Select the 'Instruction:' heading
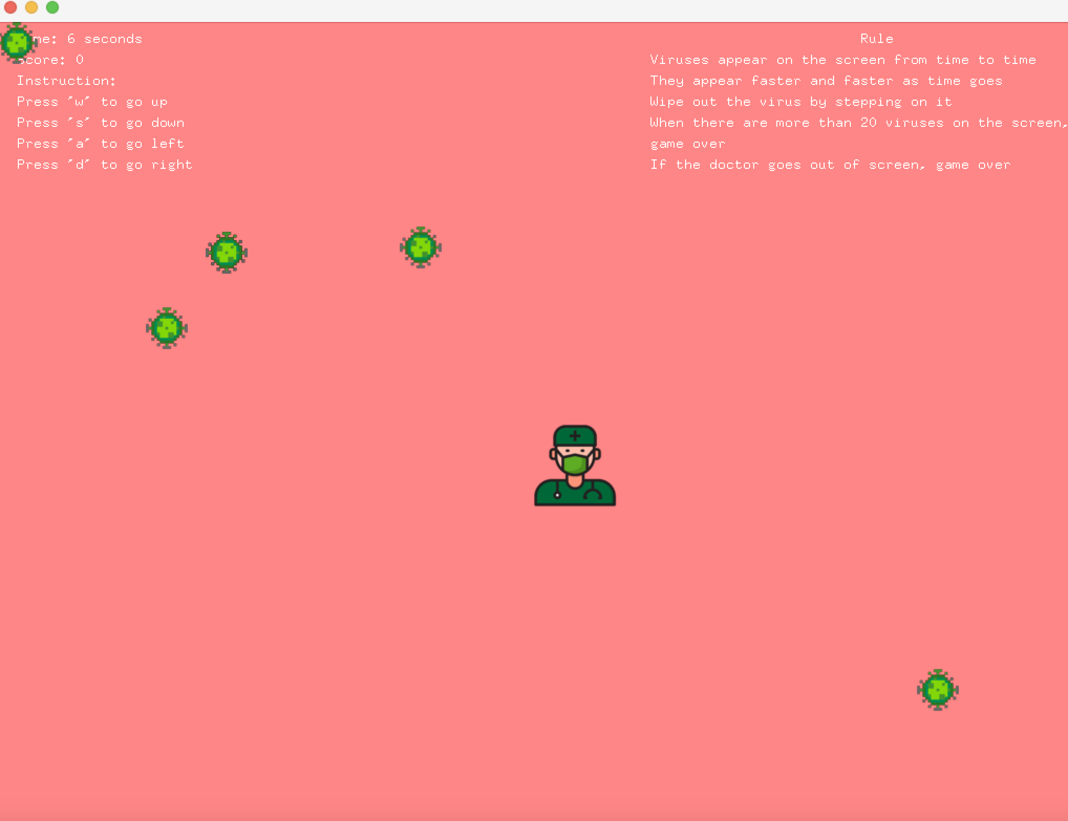 (66, 80)
